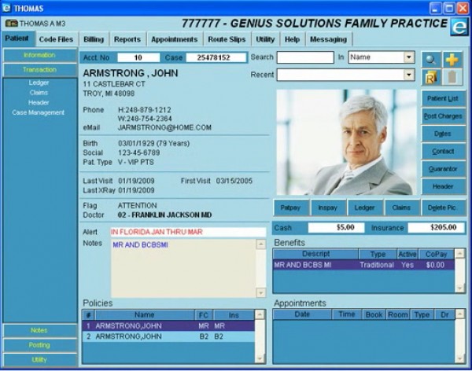Click the Acct No field
This screenshot has width=472, height=371.
138,57
